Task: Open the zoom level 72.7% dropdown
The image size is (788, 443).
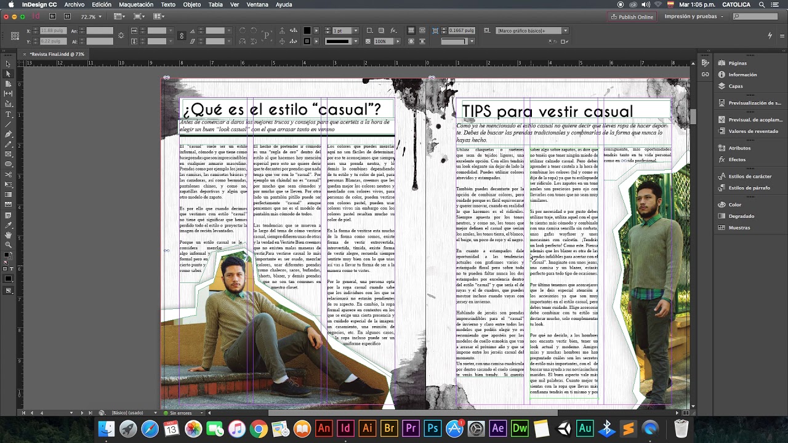Action: [x=100, y=17]
